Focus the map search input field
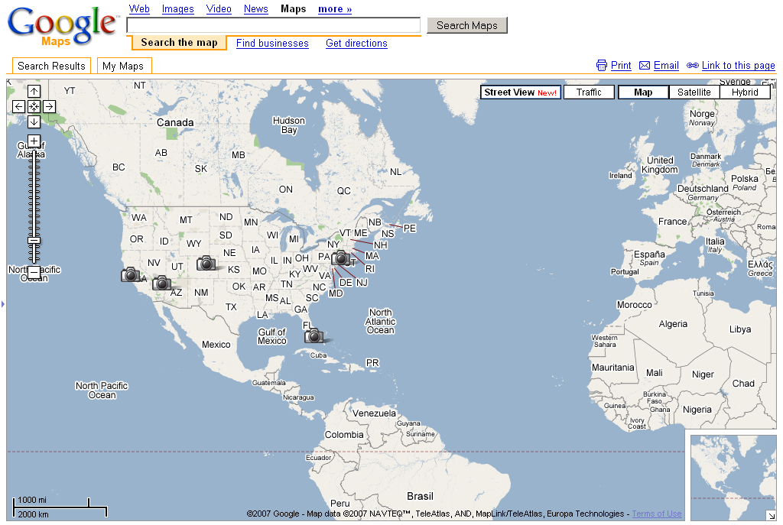Image resolution: width=783 pixels, height=525 pixels. (274, 25)
